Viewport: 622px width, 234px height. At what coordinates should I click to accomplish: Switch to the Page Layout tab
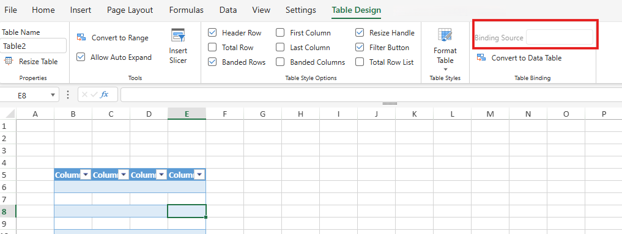point(130,10)
